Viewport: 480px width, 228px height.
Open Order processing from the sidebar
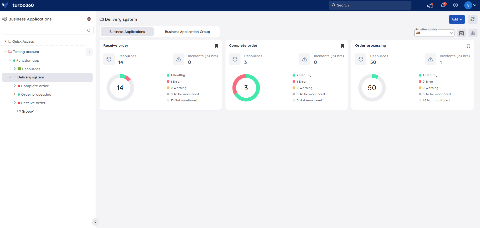pyautogui.click(x=36, y=94)
